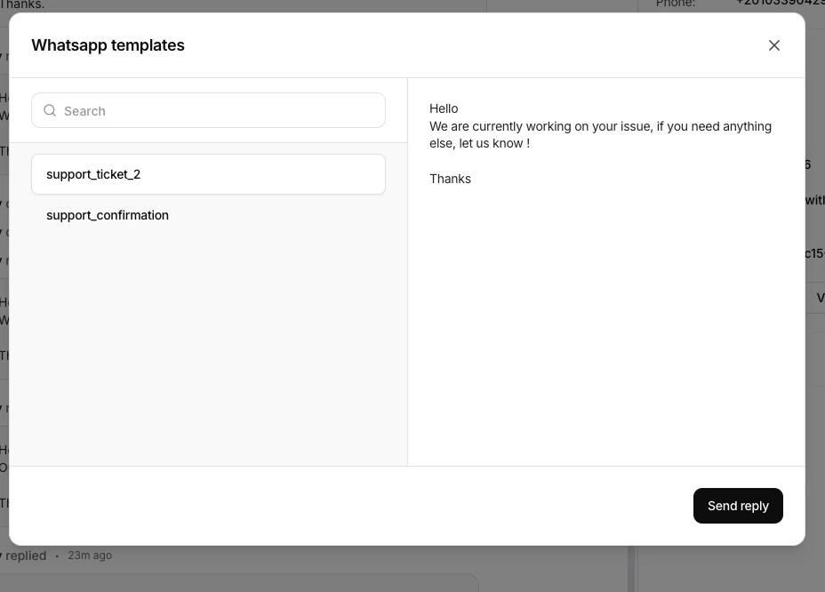Image resolution: width=825 pixels, height=592 pixels.
Task: Click the Whatsapp templates dialog title
Action: [x=108, y=44]
